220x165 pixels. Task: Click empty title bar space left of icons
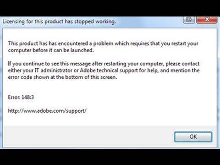coord(149,22)
